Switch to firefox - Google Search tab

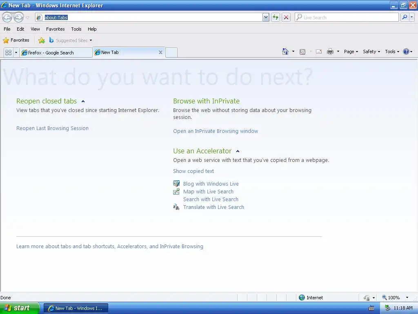[x=56, y=53]
